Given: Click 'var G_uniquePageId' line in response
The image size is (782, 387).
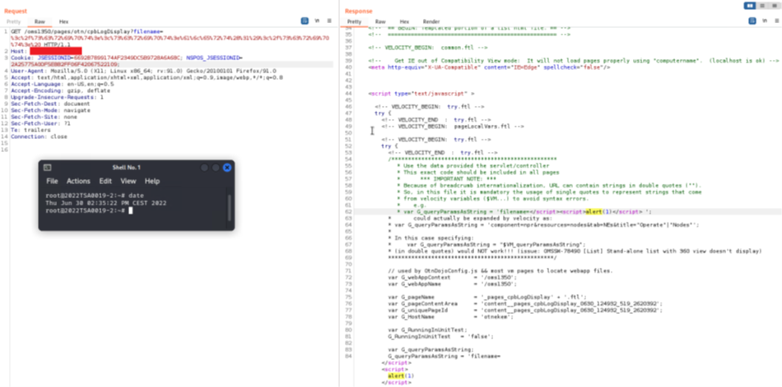Looking at the screenshot, I should pyautogui.click(x=525, y=310).
